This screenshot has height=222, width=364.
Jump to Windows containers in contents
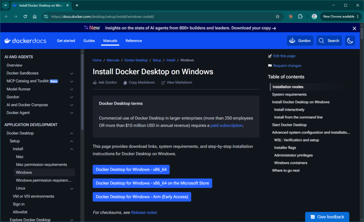point(291,163)
